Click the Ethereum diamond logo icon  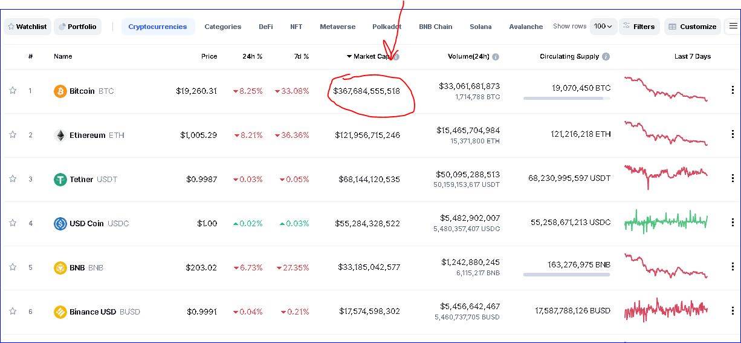(x=60, y=136)
